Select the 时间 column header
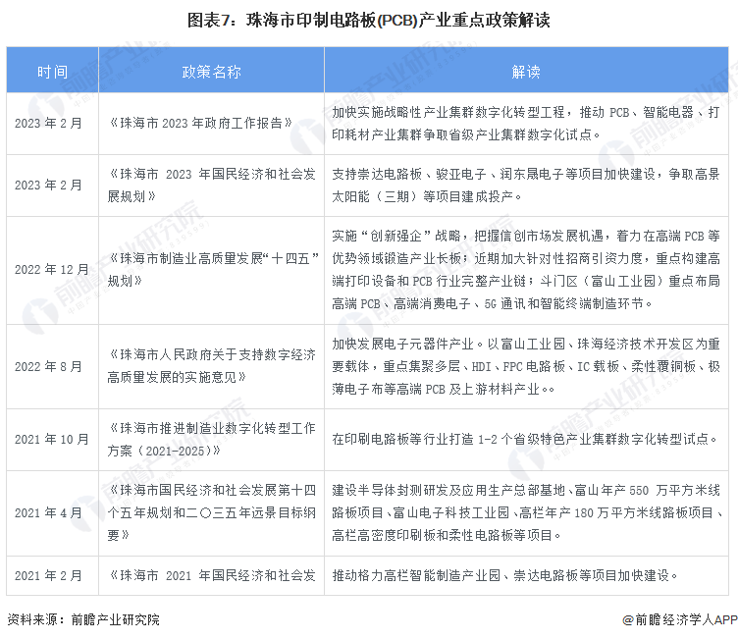The width and height of the screenshot is (738, 640). [52, 72]
